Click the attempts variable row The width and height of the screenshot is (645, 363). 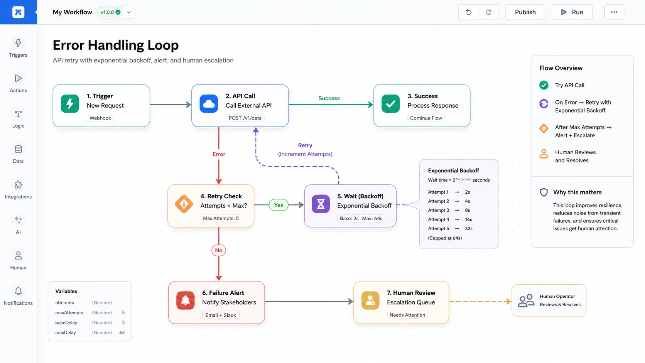click(x=90, y=303)
